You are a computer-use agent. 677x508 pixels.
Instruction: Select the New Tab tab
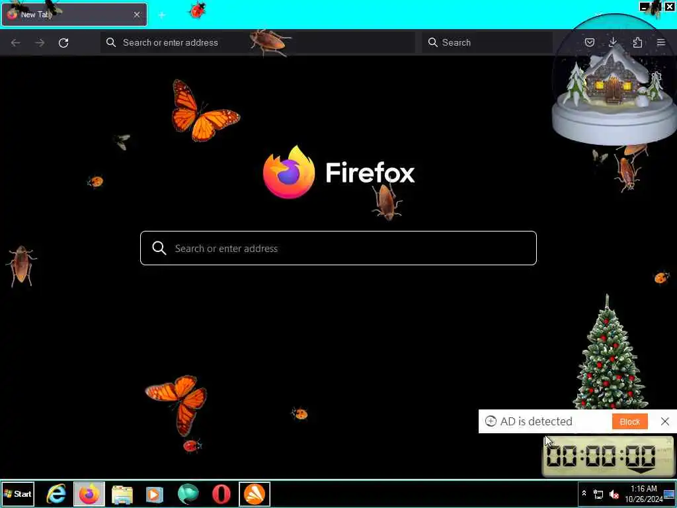(x=74, y=15)
